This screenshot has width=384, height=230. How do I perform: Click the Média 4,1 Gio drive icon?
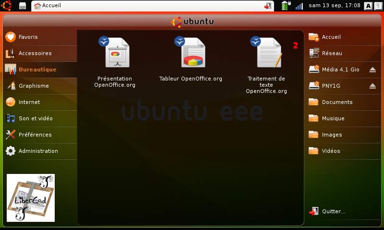point(314,69)
